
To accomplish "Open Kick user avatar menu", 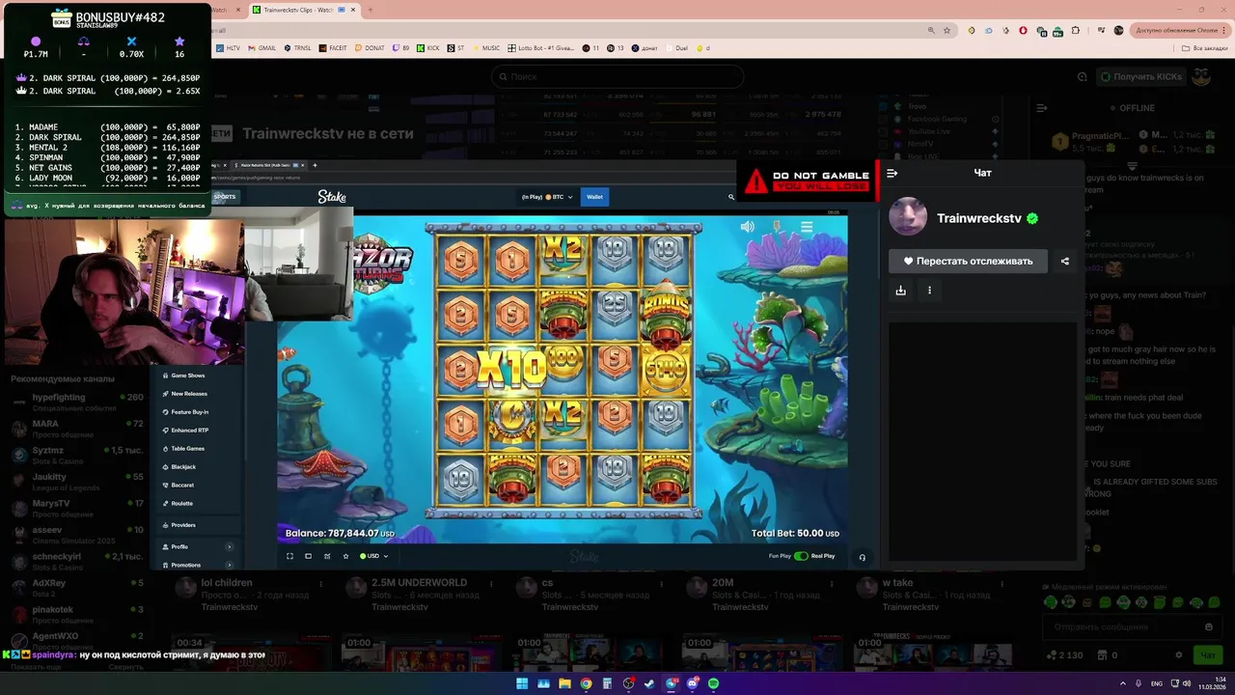I will (1200, 76).
